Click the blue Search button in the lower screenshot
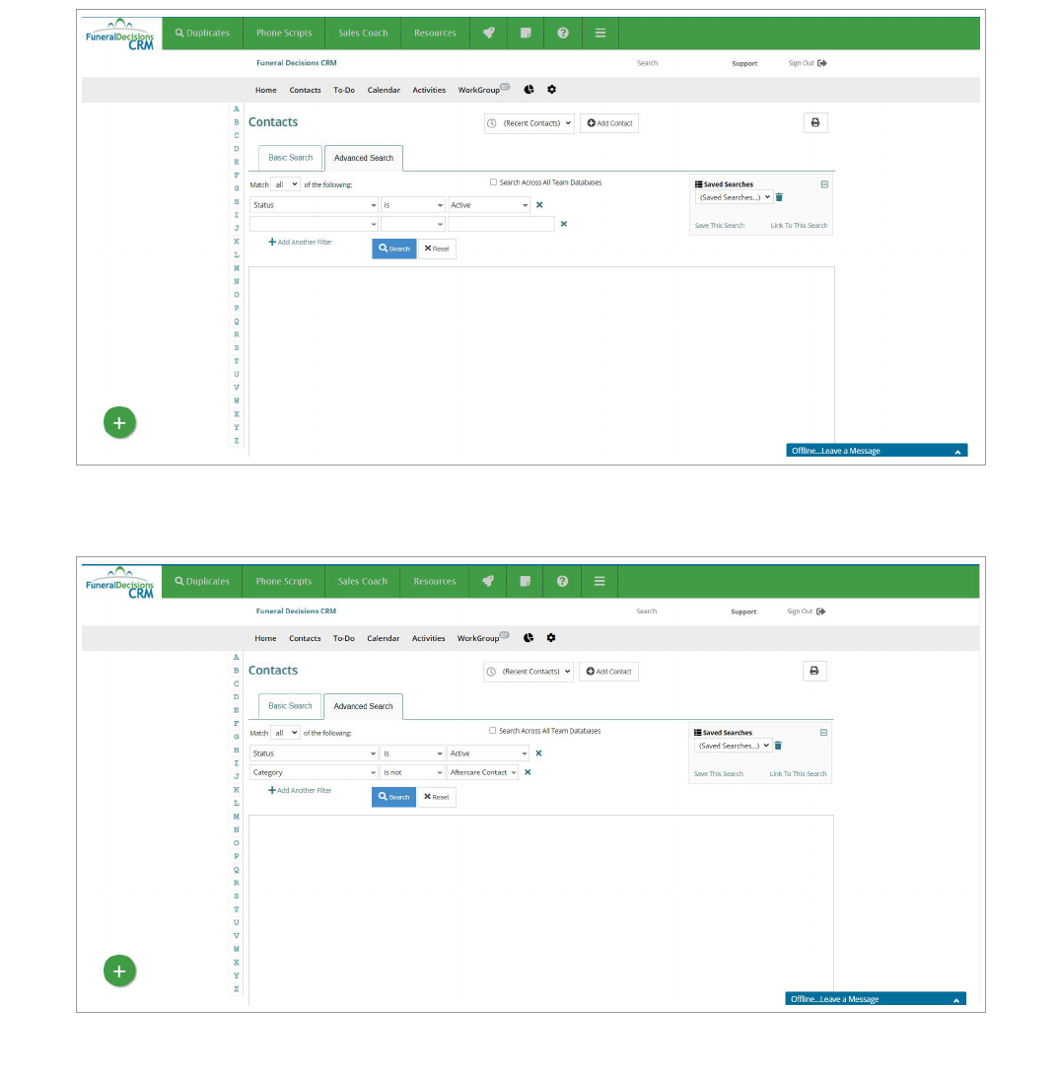1060x1076 pixels. pyautogui.click(x=393, y=797)
